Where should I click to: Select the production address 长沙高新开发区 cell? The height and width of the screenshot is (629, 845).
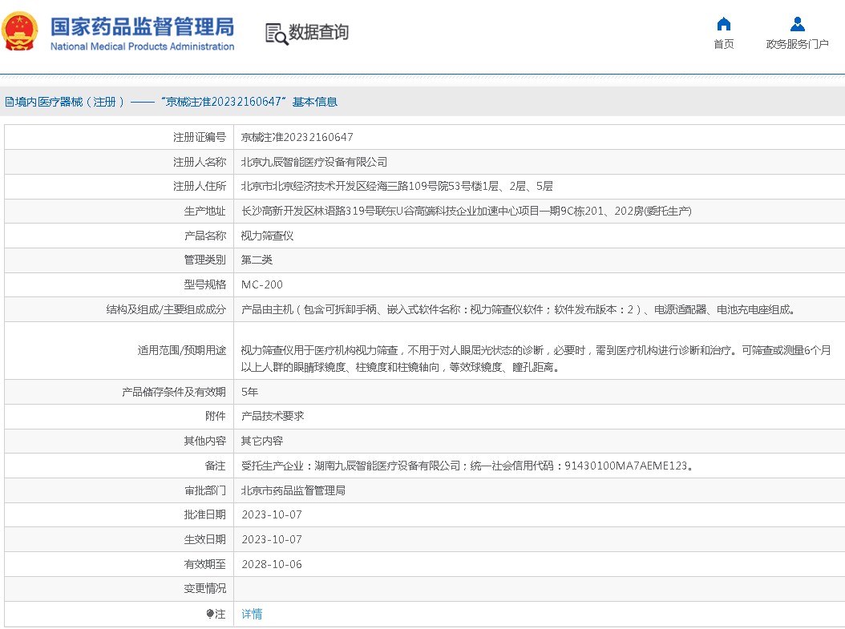466,211
